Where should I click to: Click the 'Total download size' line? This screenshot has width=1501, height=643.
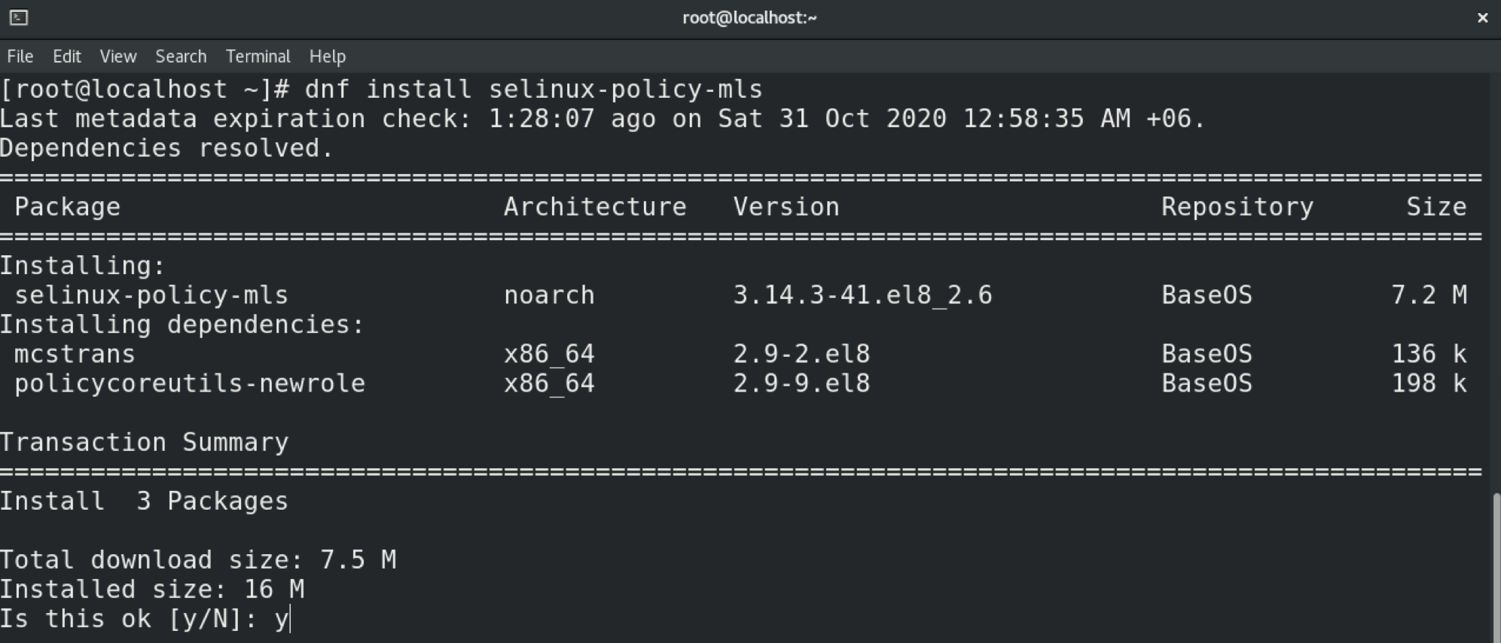[x=197, y=560]
